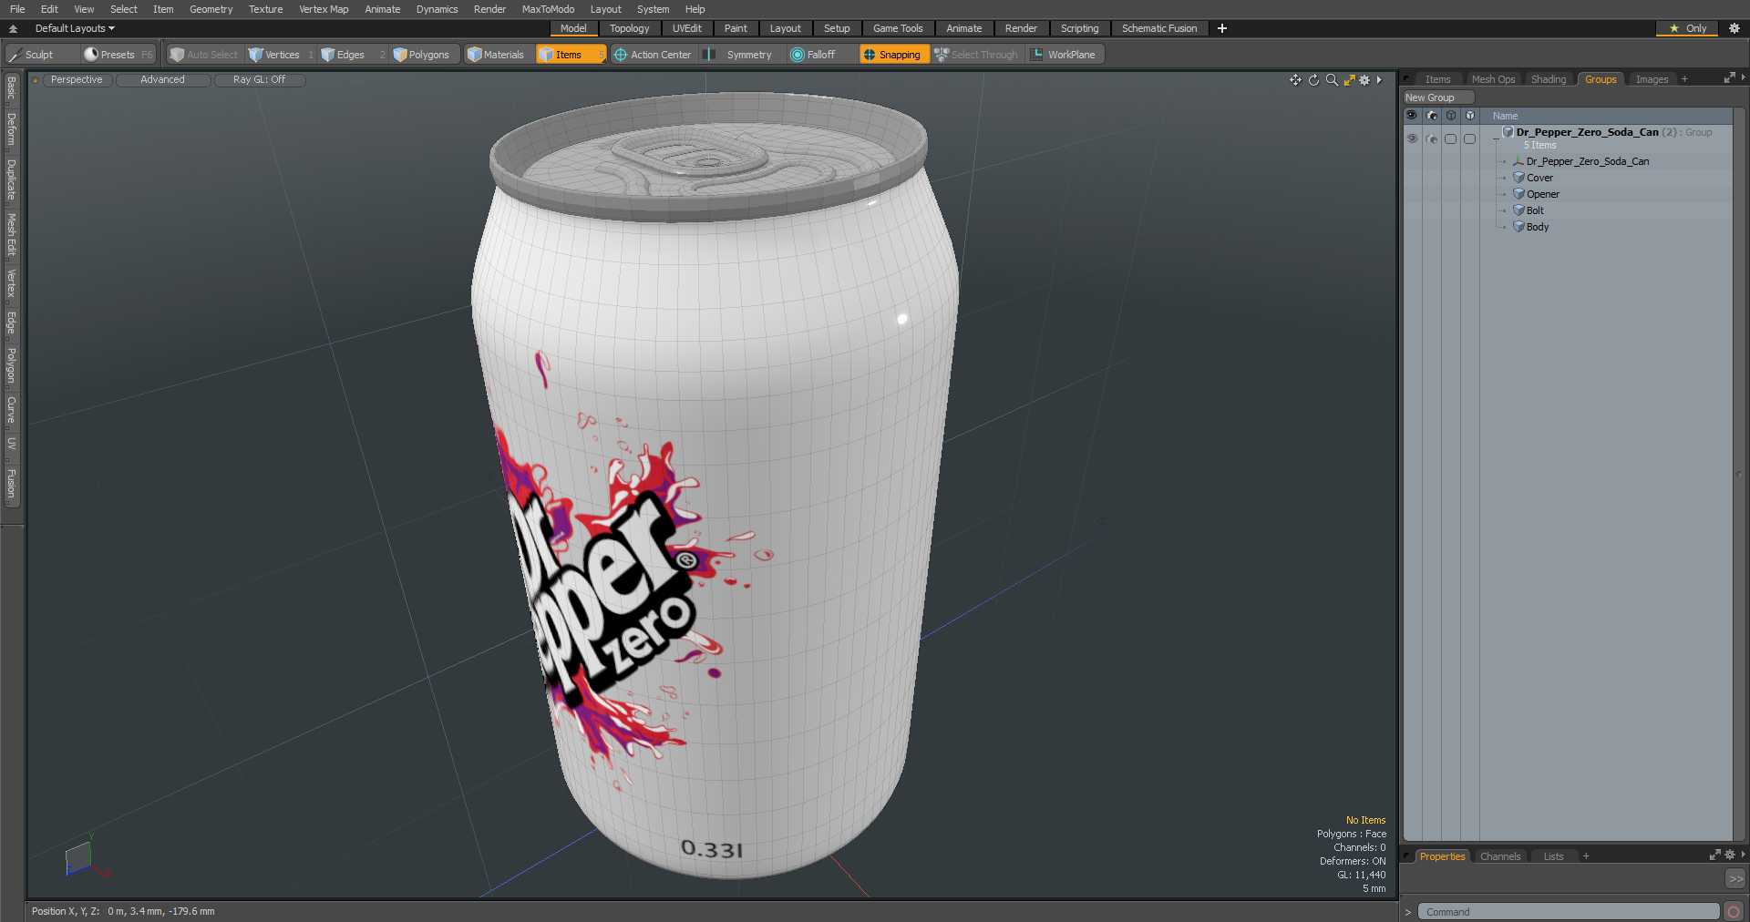The height and width of the screenshot is (922, 1750).
Task: Toggle the Only star button
Action: (x=1688, y=28)
